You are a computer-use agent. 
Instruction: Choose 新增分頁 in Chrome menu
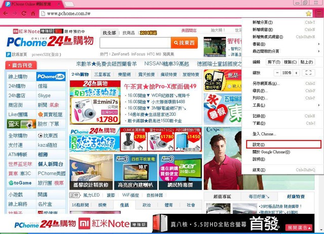coord(283,22)
